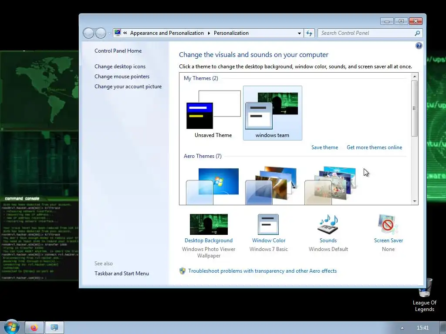Expand the breadcrumb arrow after Appearance and Personalization

point(209,33)
